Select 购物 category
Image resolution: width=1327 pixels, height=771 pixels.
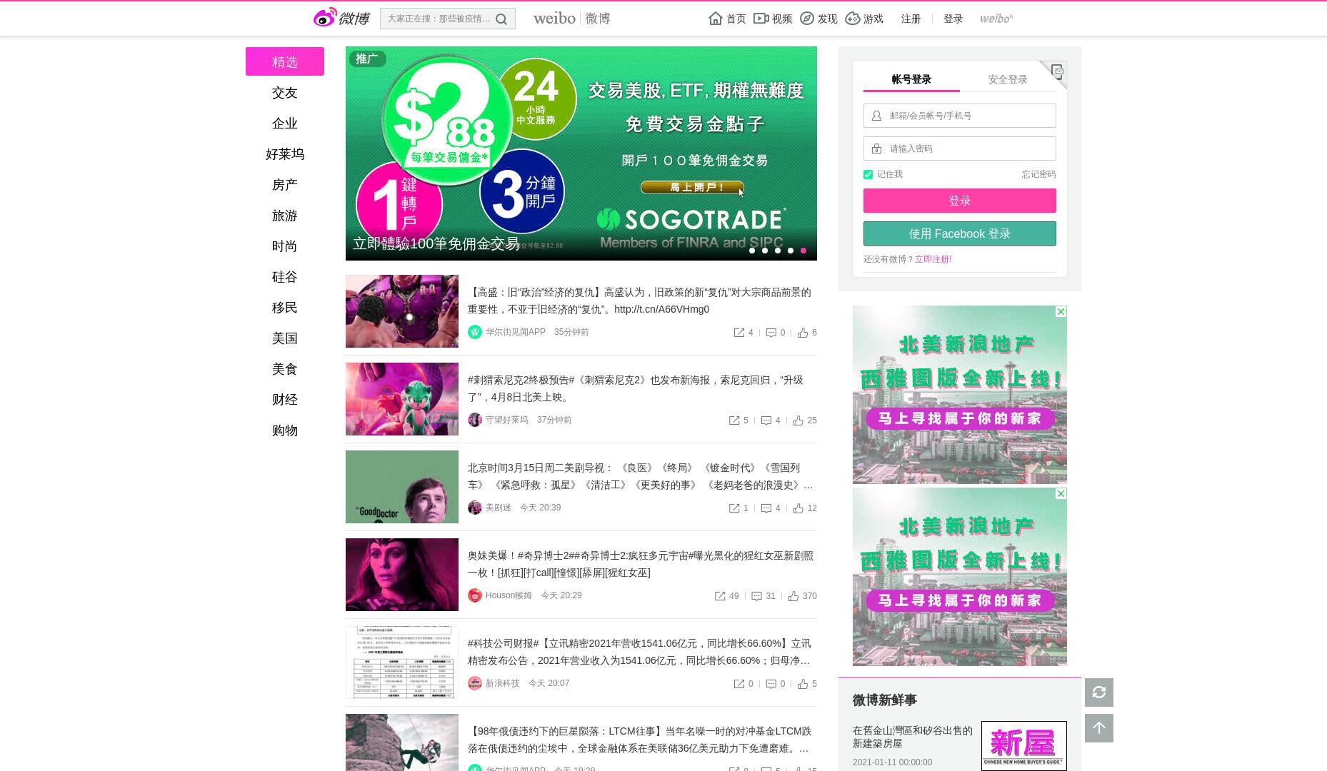(285, 430)
